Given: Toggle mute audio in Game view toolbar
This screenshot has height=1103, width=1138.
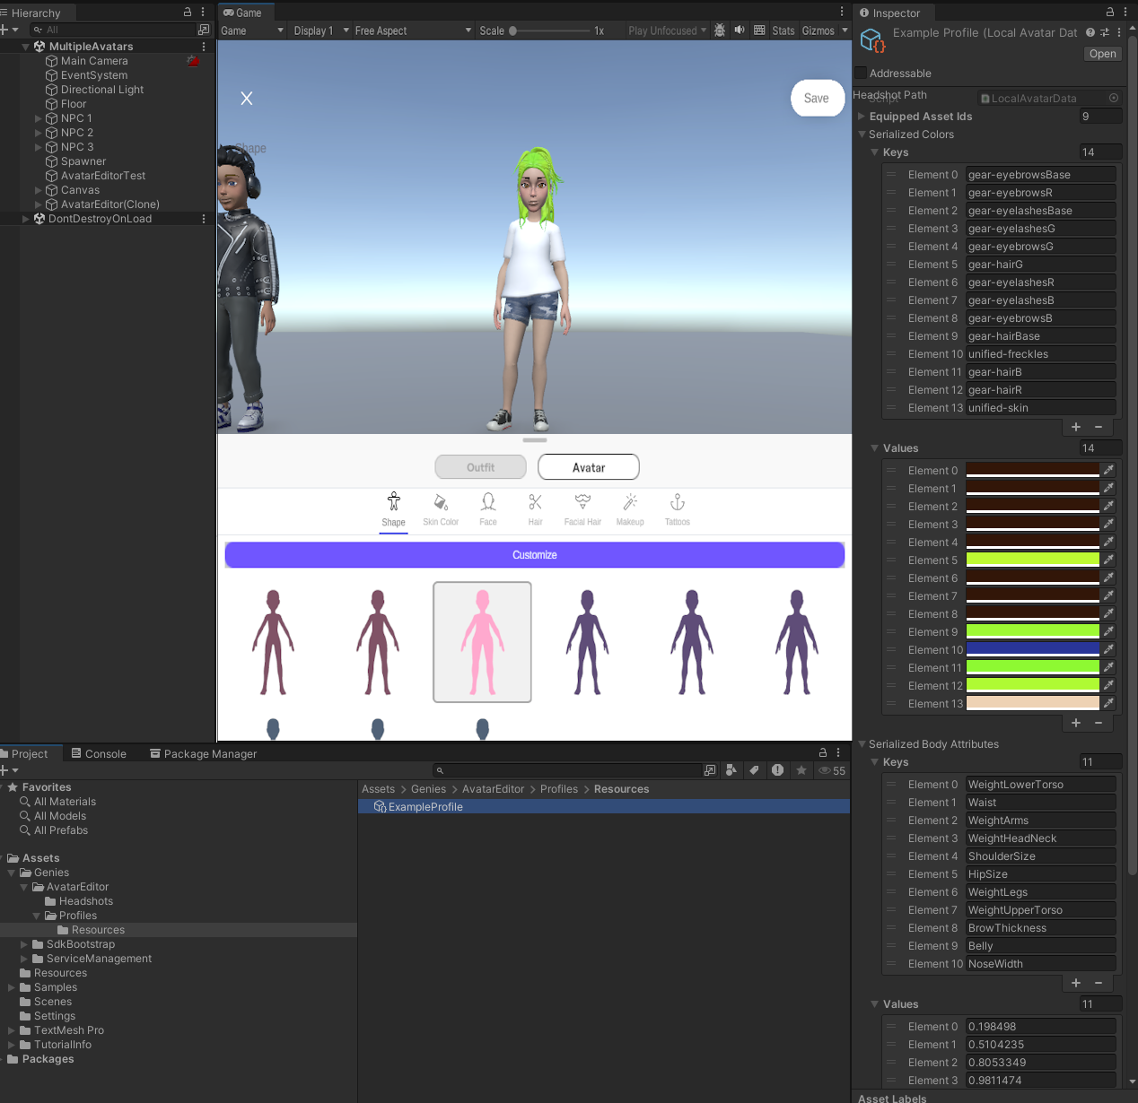Looking at the screenshot, I should (x=740, y=30).
